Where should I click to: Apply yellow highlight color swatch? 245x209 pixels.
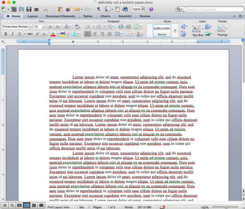[63, 34]
